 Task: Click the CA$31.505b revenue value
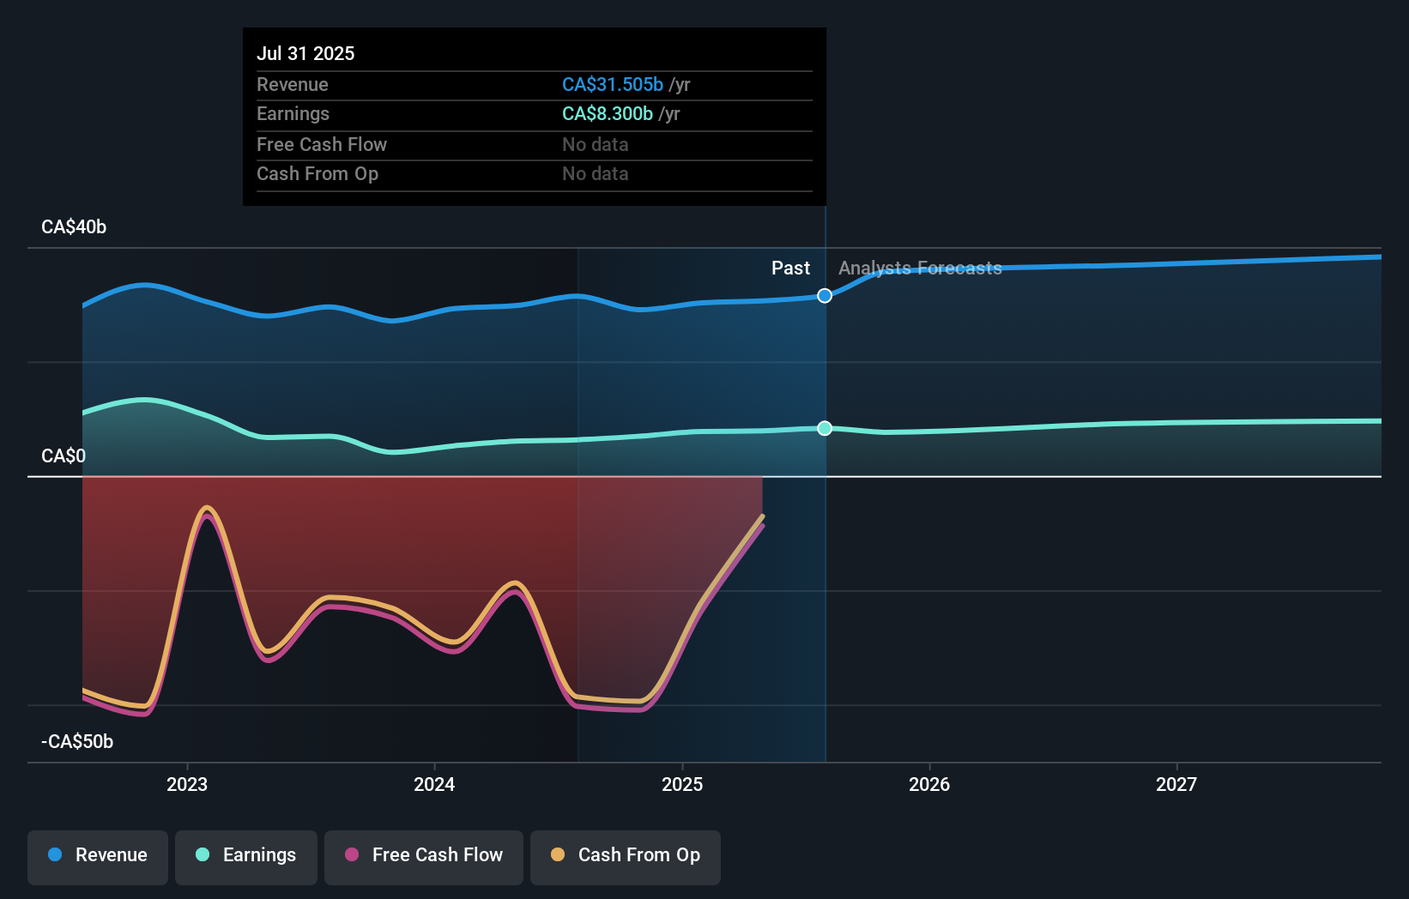click(613, 84)
